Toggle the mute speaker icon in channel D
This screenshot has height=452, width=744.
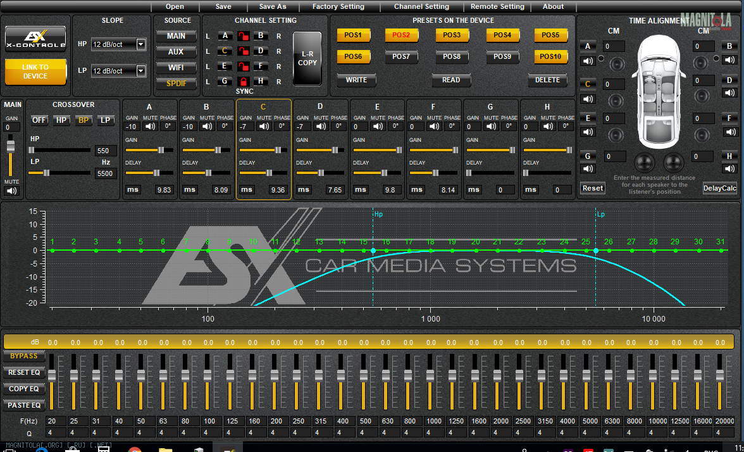coord(321,127)
